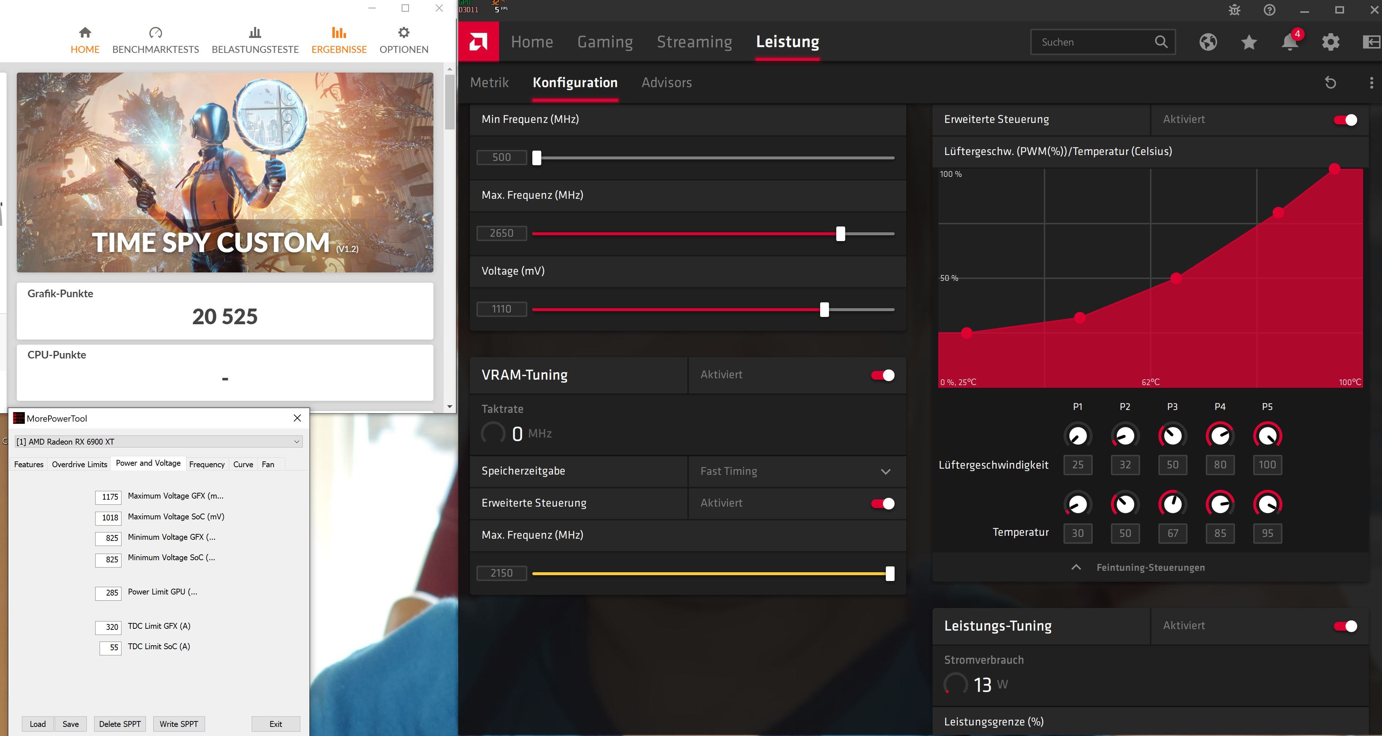Collapse the Feintuning-Steuerungen section
The image size is (1382, 736).
click(x=1150, y=568)
